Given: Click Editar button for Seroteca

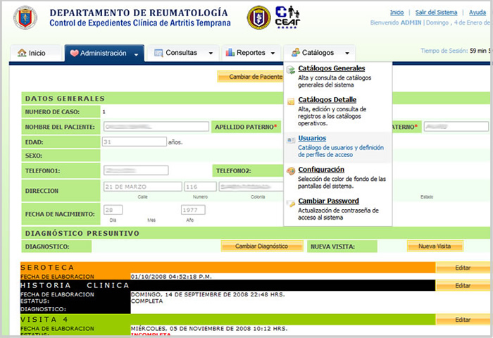Looking at the screenshot, I should click(463, 268).
